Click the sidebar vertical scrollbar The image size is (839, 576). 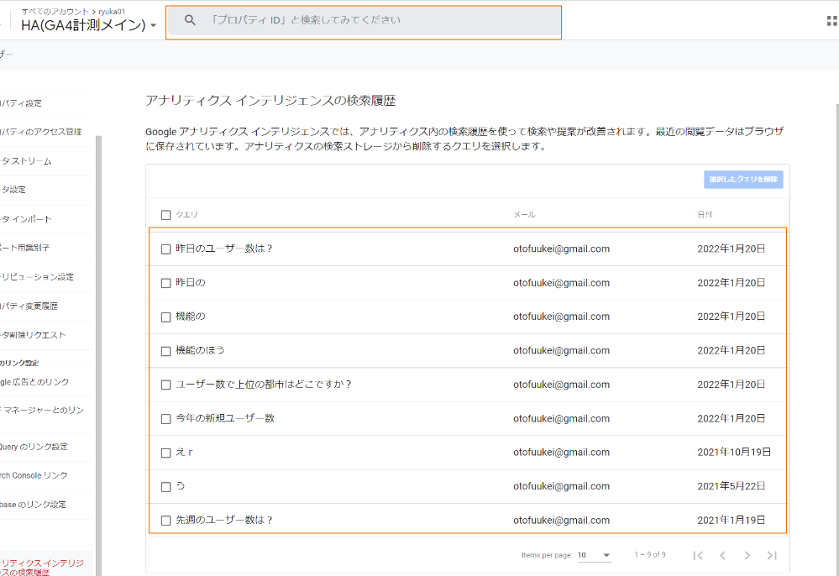pyautogui.click(x=98, y=356)
